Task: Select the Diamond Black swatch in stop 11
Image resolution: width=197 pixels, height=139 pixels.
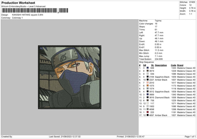Action: 148,97
